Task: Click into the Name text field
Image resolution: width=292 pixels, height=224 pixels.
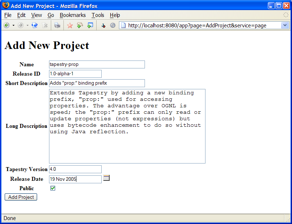Action: (x=97, y=64)
